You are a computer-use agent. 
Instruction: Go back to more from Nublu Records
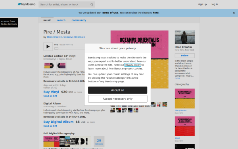[x=9, y=23]
